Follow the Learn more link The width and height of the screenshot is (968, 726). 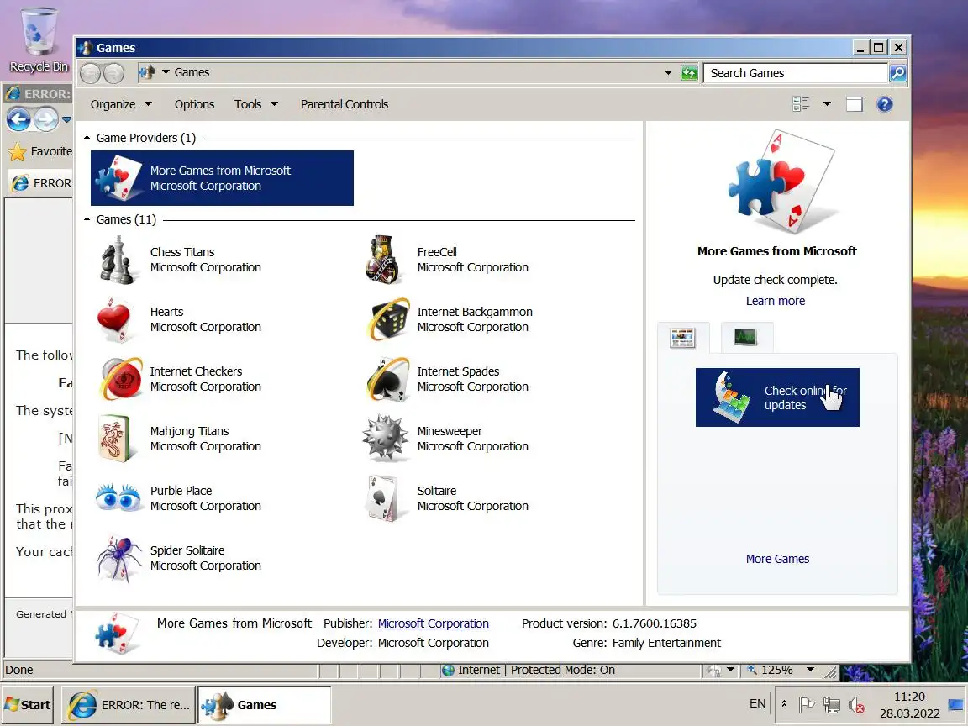click(776, 301)
